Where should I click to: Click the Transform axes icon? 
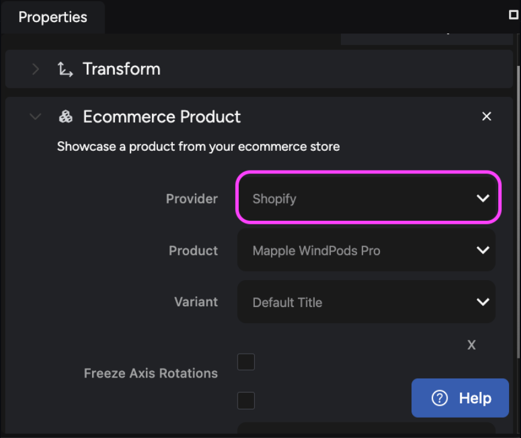65,69
